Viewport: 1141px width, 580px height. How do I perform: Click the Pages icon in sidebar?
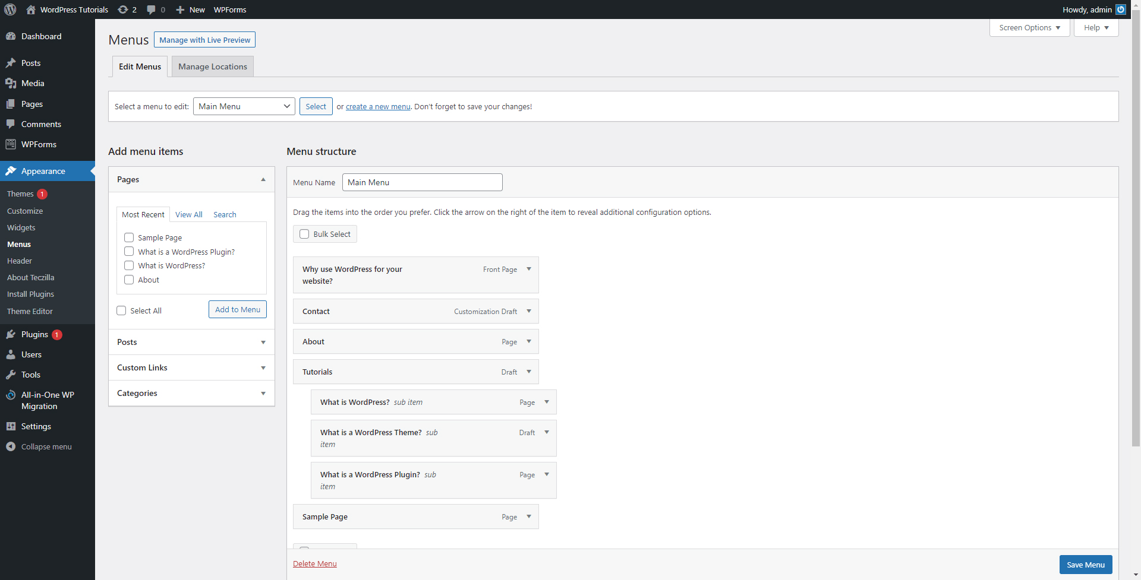pyautogui.click(x=11, y=104)
